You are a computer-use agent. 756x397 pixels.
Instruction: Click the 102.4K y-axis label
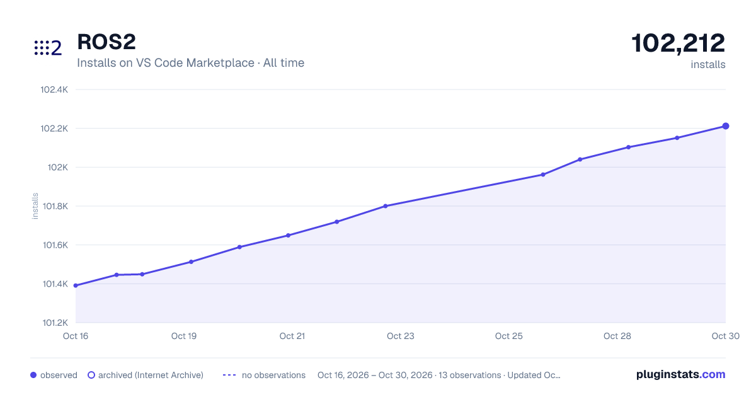(54, 89)
